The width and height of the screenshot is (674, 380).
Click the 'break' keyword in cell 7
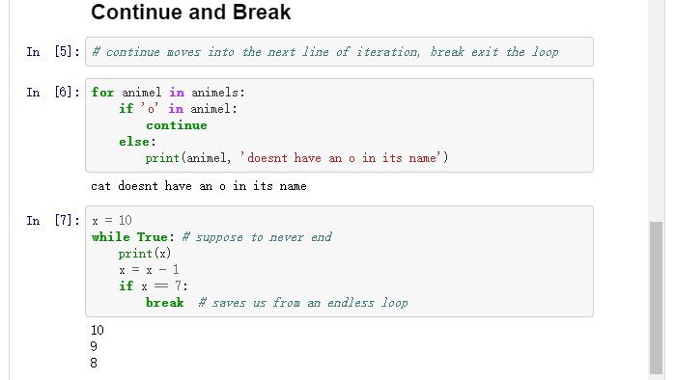point(164,303)
